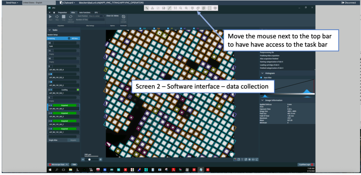Click the LXP_902_101_505_4 sample name field
This screenshot has width=361, height=175.
pyautogui.click(x=63, y=109)
